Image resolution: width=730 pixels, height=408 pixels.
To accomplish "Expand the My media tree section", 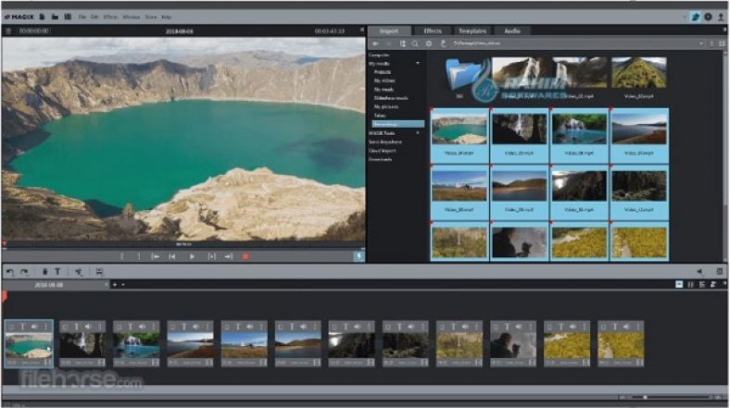I will pyautogui.click(x=418, y=63).
